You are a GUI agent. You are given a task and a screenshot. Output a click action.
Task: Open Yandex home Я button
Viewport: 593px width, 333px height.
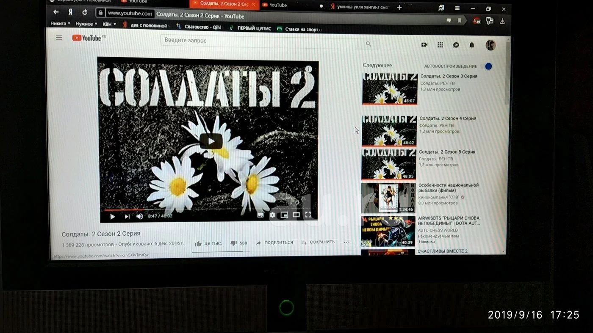[70, 12]
